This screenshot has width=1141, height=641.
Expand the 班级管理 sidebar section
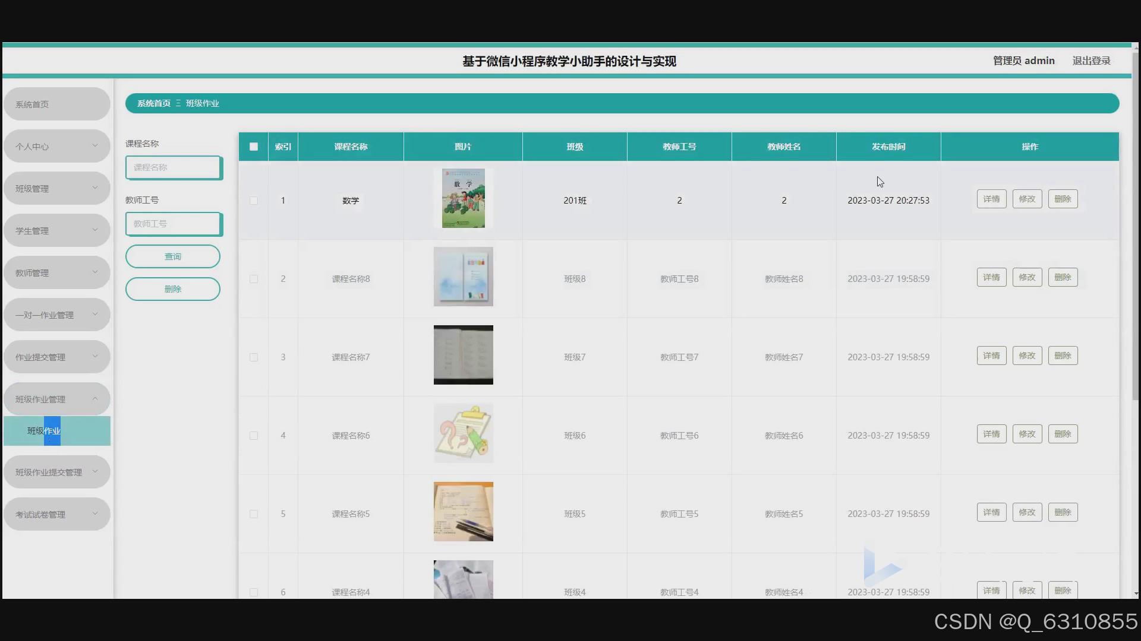(56, 188)
